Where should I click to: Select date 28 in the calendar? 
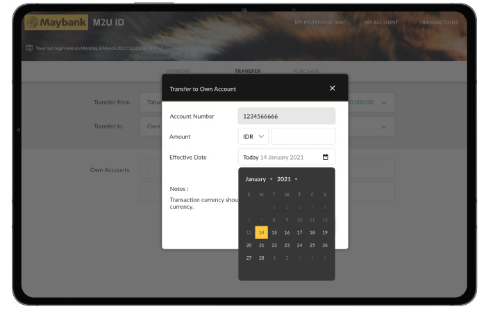(x=262, y=258)
